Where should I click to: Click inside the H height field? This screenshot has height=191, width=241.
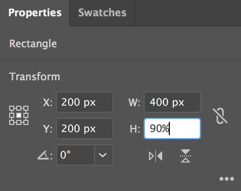[172, 129]
